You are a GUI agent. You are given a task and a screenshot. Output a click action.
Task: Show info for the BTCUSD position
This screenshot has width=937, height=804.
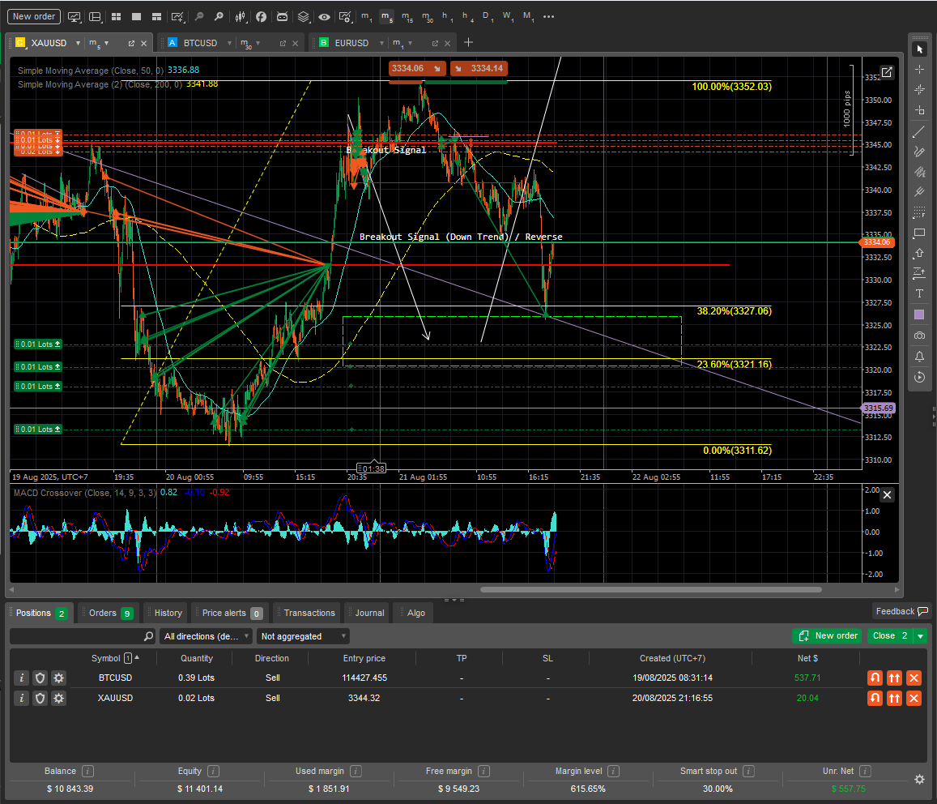pos(22,678)
